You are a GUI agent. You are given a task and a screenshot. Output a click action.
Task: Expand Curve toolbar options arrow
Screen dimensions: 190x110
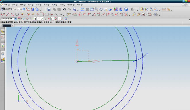coord(64,15)
